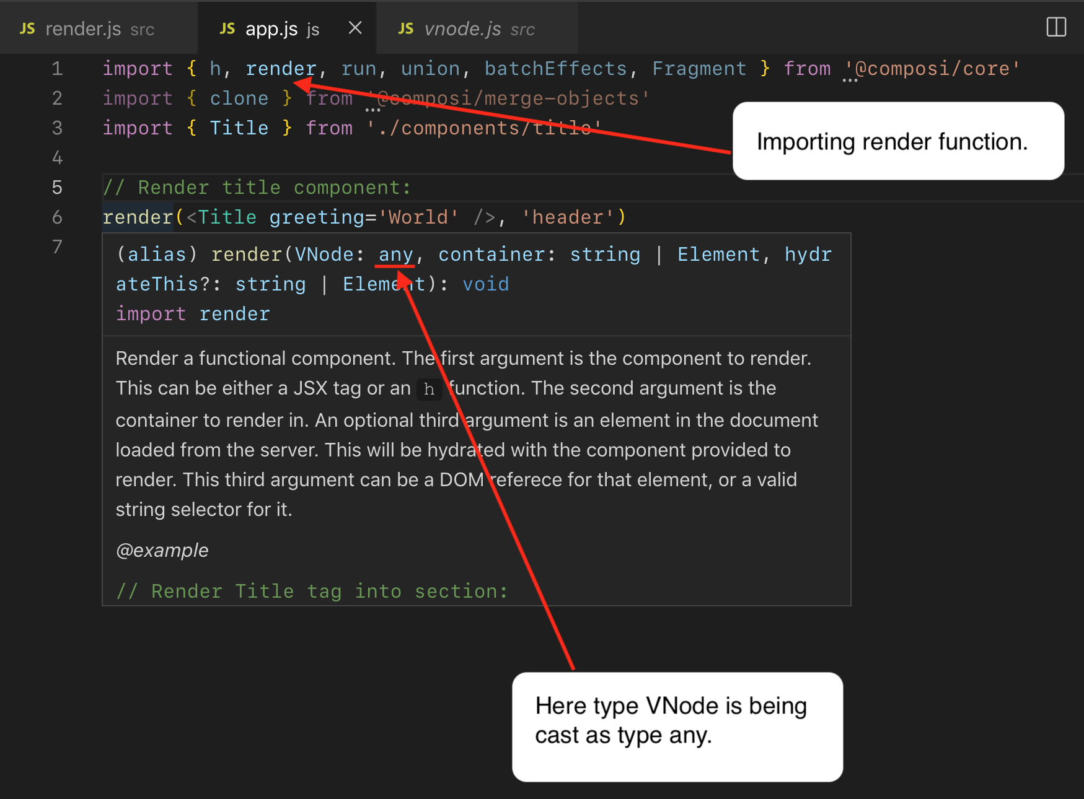1084x799 pixels.
Task: Click the 'import render' link in the hover tooltip
Action: [x=192, y=313]
